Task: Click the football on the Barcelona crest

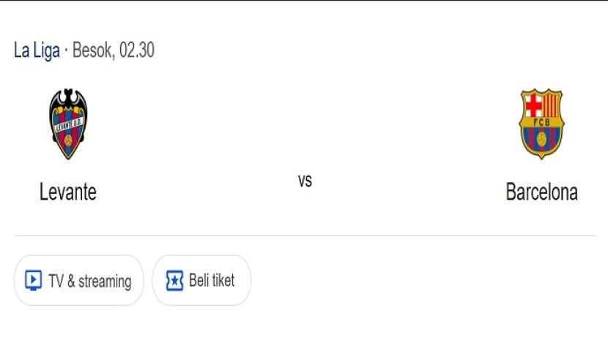Action: [541, 138]
